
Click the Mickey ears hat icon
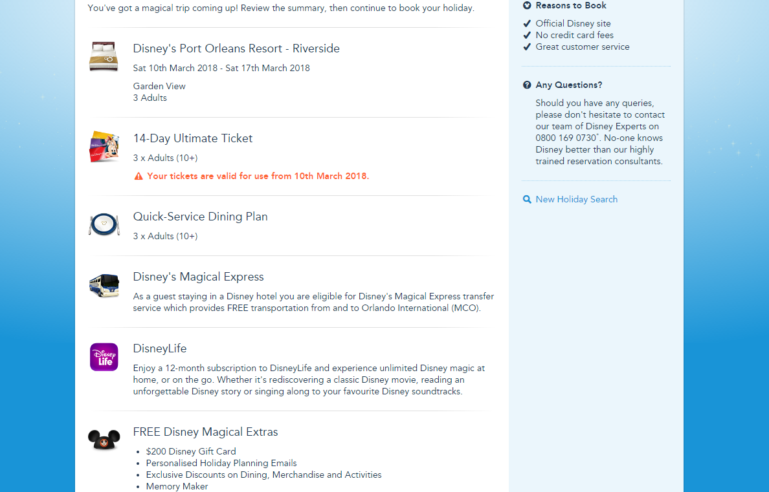[104, 440]
